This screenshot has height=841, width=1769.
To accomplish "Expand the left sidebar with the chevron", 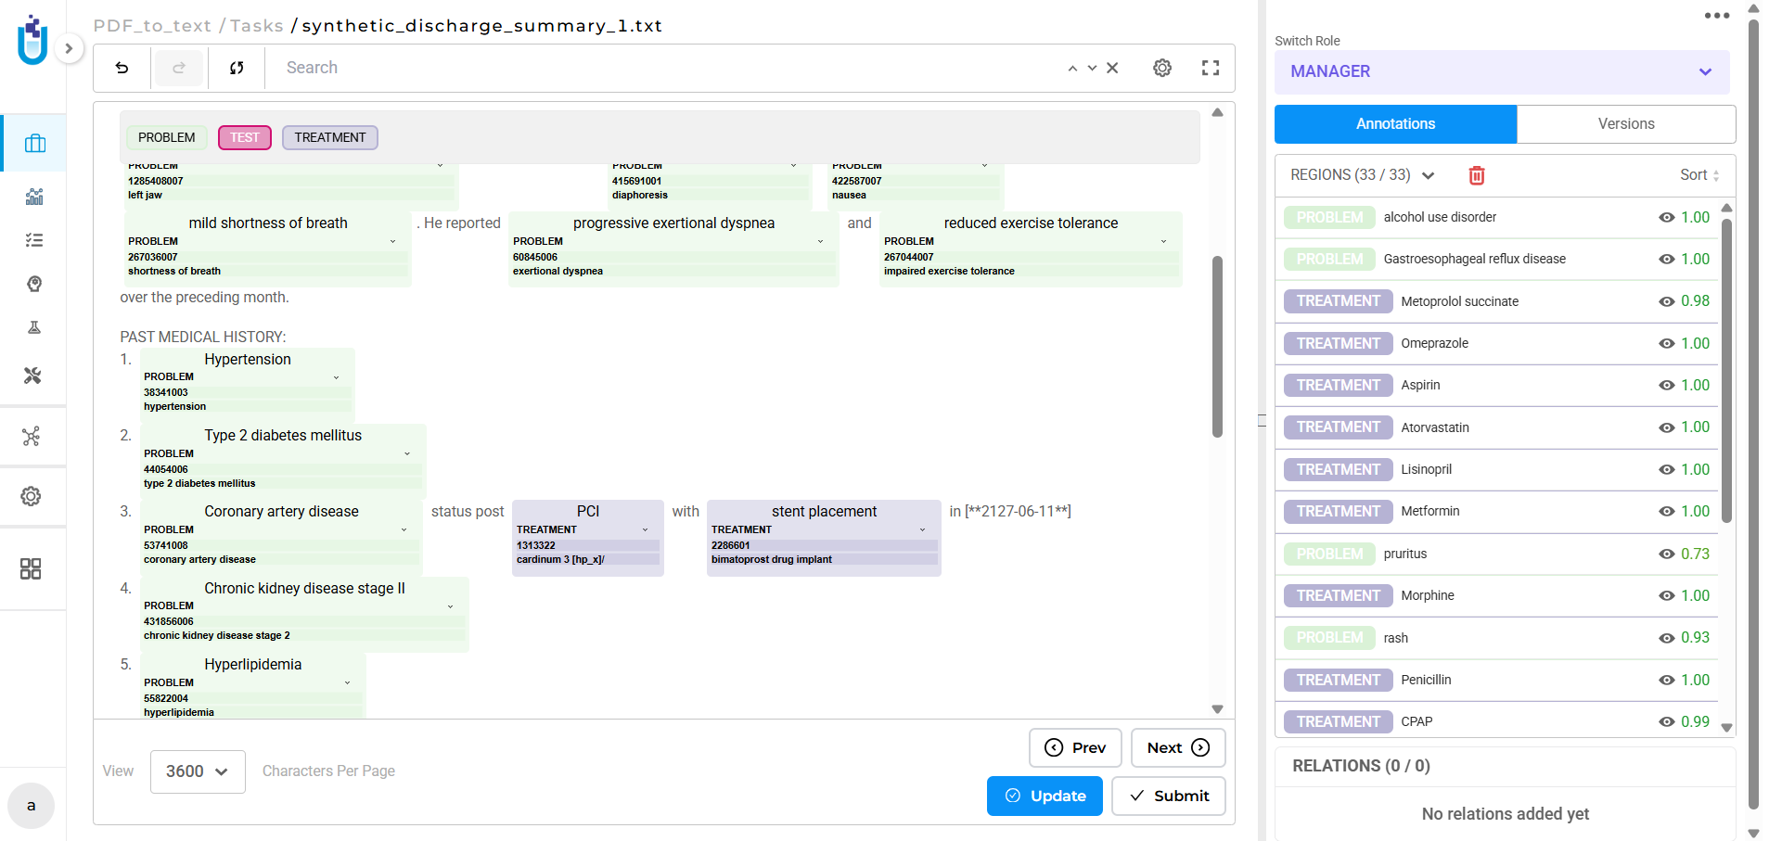I will pos(69,48).
